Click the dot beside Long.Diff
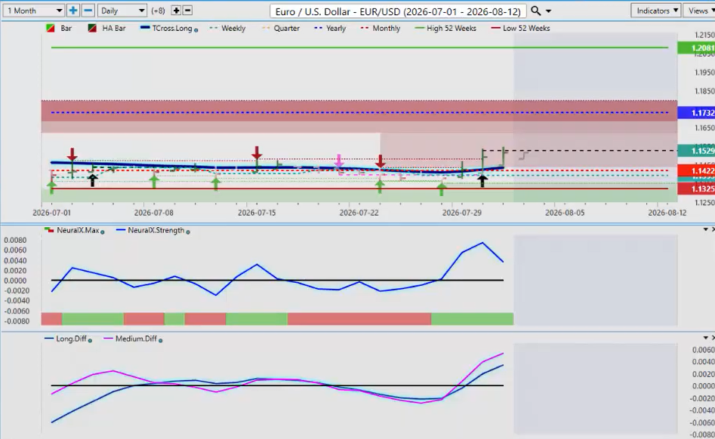The width and height of the screenshot is (715, 439). coord(90,340)
